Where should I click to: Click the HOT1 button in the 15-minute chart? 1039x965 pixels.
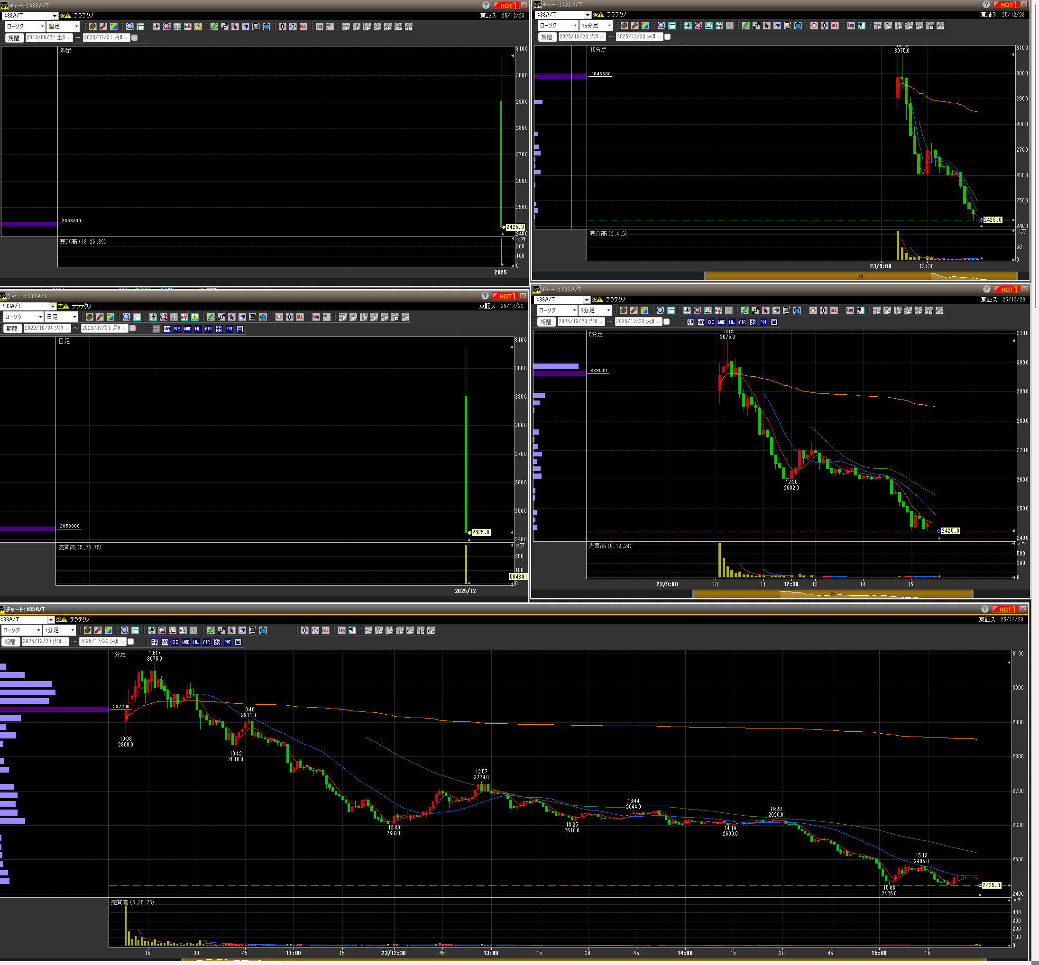pyautogui.click(x=1007, y=5)
